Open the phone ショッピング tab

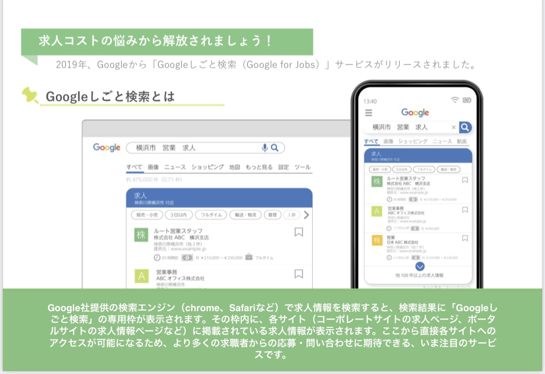pyautogui.click(x=413, y=142)
